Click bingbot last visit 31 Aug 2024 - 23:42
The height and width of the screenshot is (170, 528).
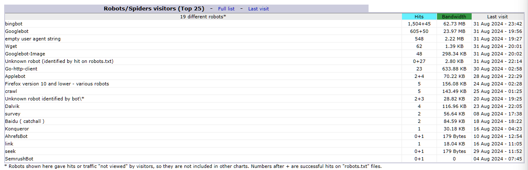tap(498, 24)
